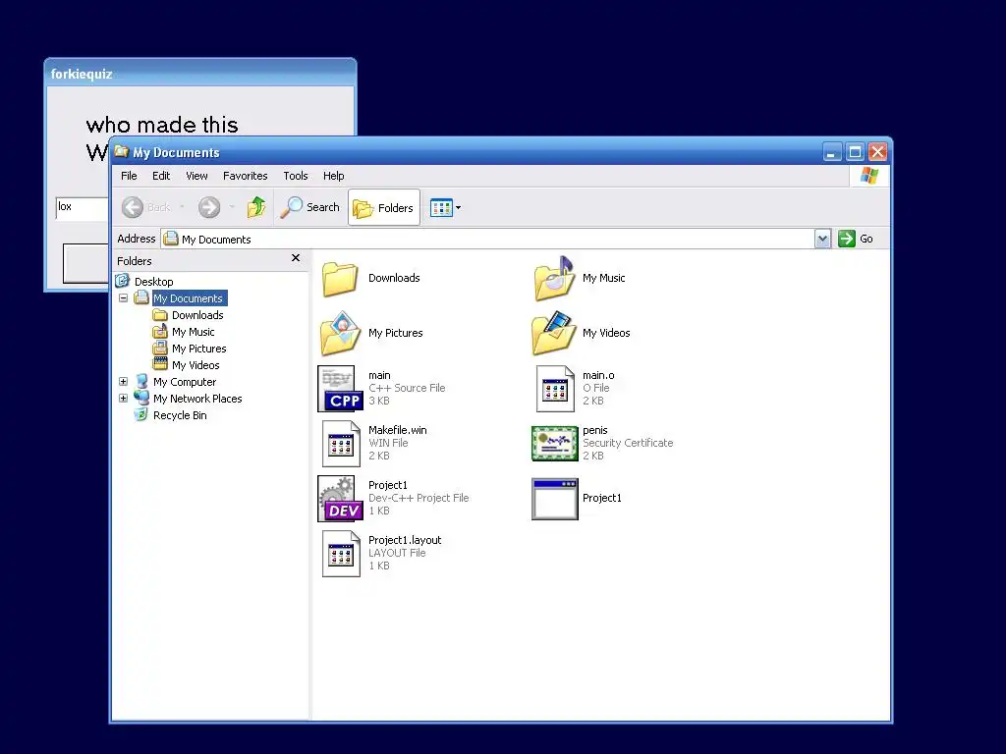
Task: Expand the My Network Places node
Action: (x=123, y=399)
